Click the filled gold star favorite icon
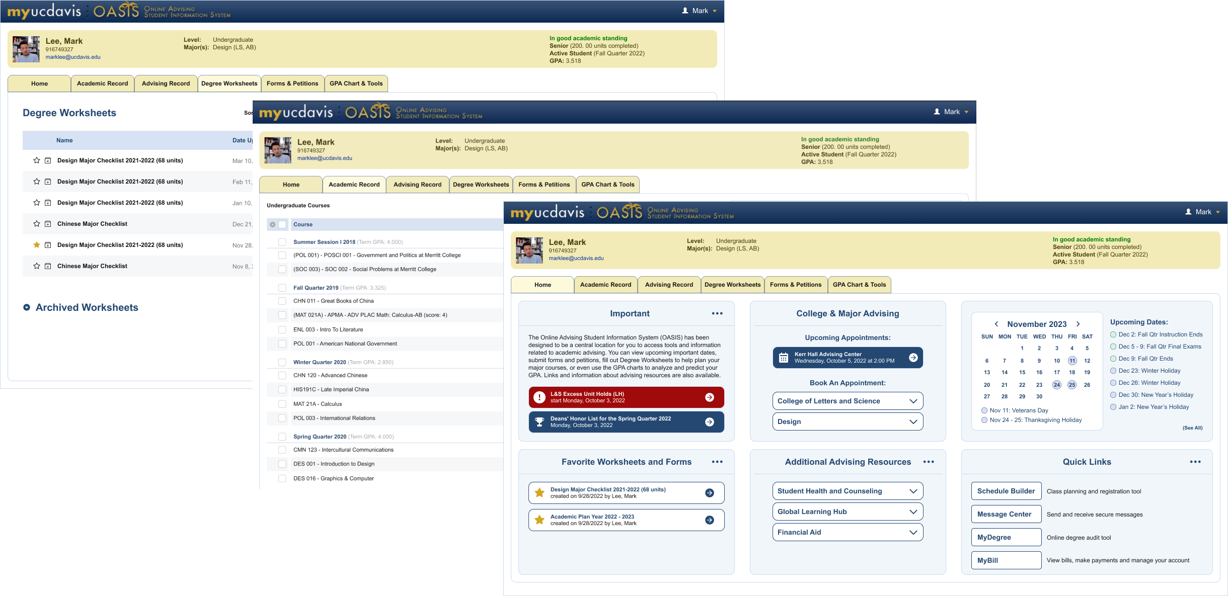Screen dimensions: 1228x596 coord(37,245)
